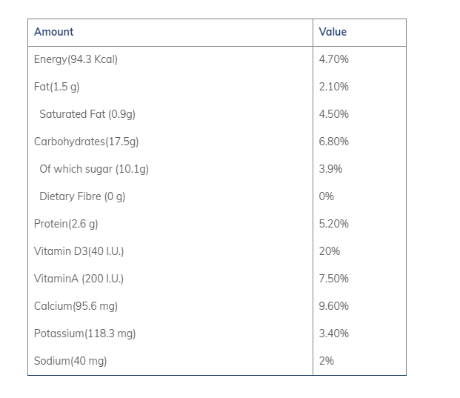This screenshot has width=460, height=398.
Task: Click the Calcium(95.6 mg) row label
Action: pyautogui.click(x=76, y=306)
